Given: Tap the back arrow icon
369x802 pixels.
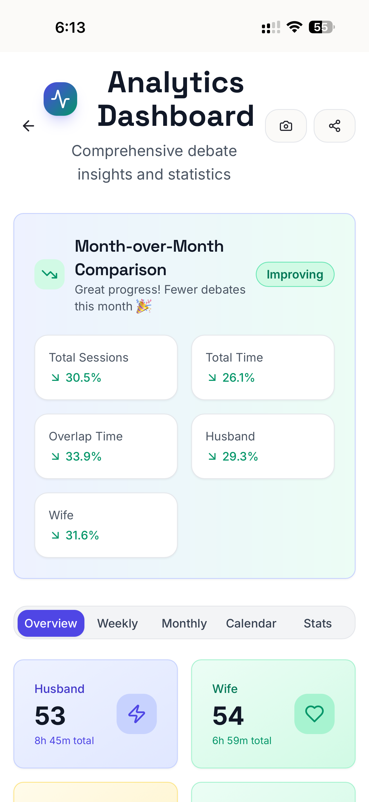Looking at the screenshot, I should tap(28, 126).
